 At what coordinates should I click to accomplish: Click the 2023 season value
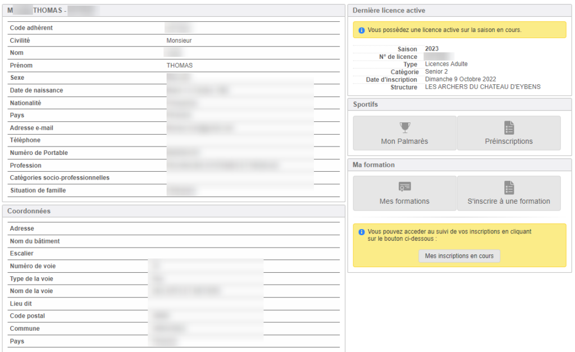(432, 49)
